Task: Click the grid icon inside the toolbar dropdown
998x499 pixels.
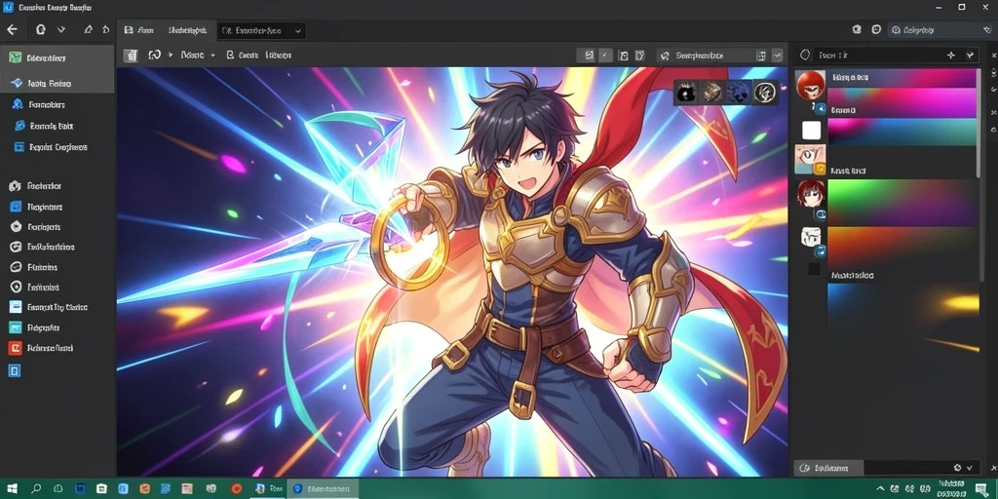Action: [x=760, y=56]
